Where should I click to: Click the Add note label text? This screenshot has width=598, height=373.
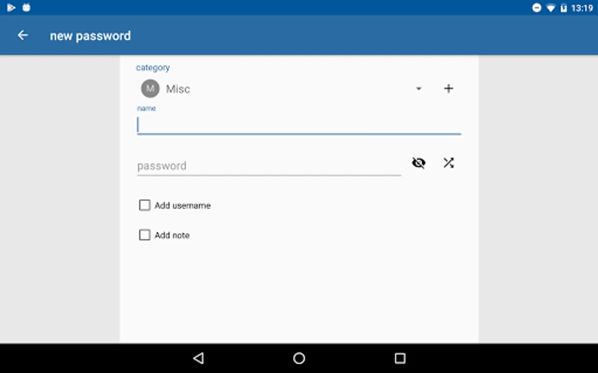point(172,235)
